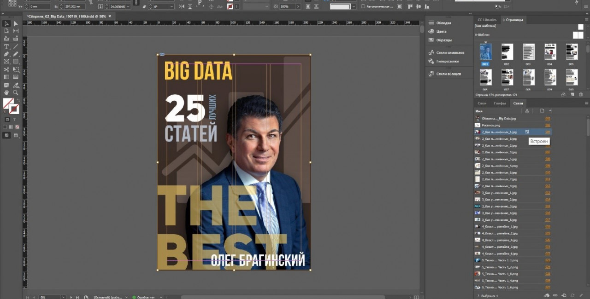Viewport: 590px width, 299px height.
Task: Switch to the Слои tab
Action: point(482,103)
